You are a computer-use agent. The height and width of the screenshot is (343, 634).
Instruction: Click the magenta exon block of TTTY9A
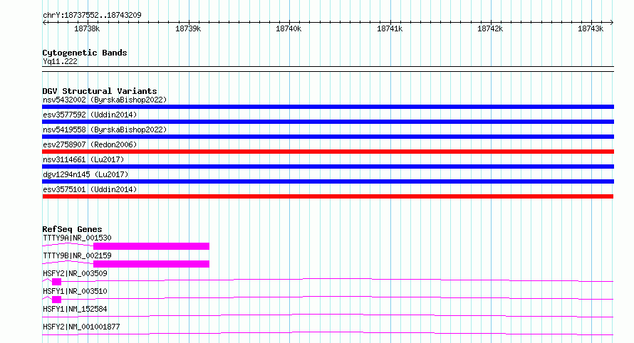point(151,246)
